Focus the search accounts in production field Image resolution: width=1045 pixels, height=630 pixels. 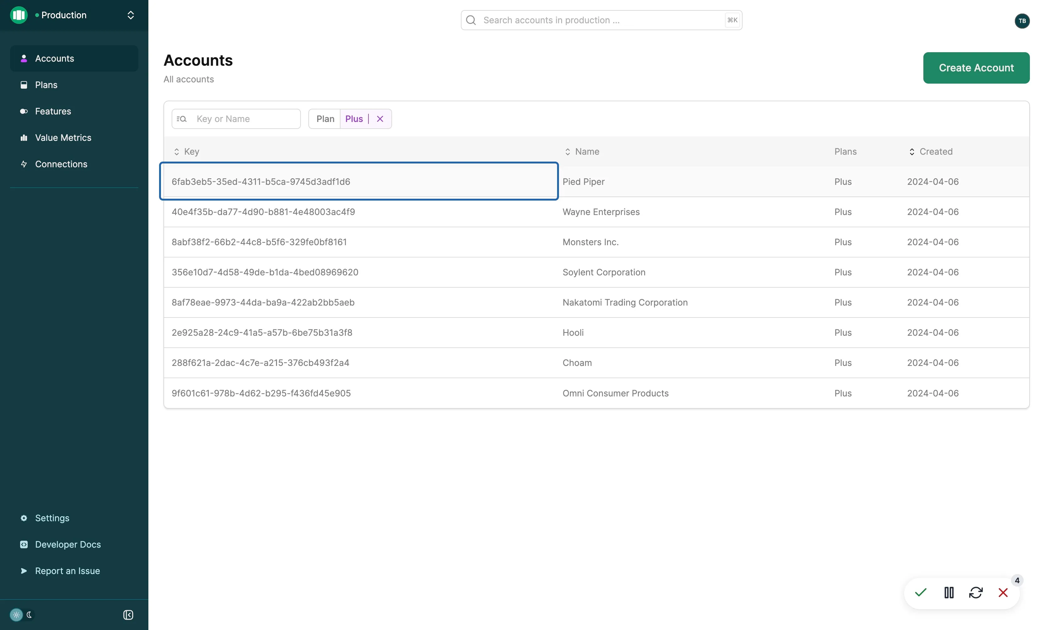pos(601,20)
